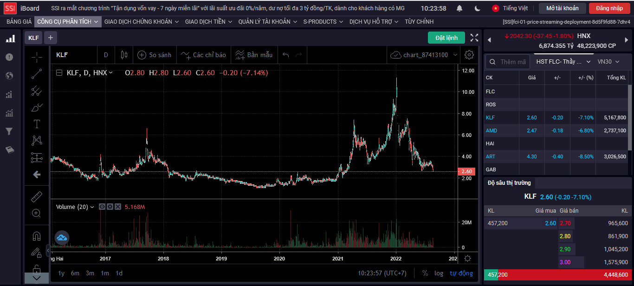The width and height of the screenshot is (634, 286).
Task: Toggle lock all drawing tools
Action: [x=37, y=268]
